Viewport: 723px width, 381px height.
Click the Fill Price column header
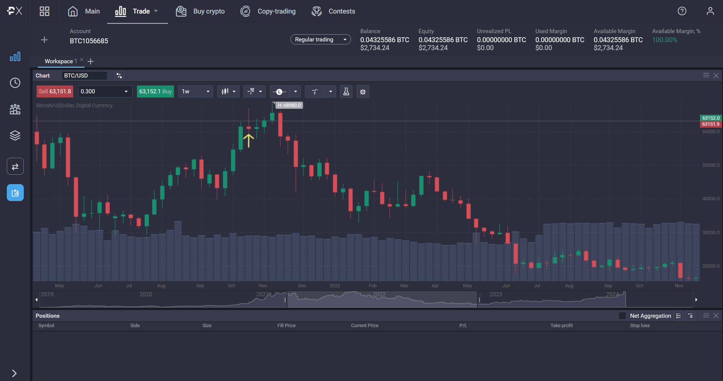[286, 326]
